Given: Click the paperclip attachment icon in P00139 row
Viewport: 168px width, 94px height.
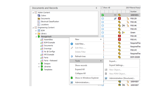Looking at the screenshot, I should click(x=115, y=19).
